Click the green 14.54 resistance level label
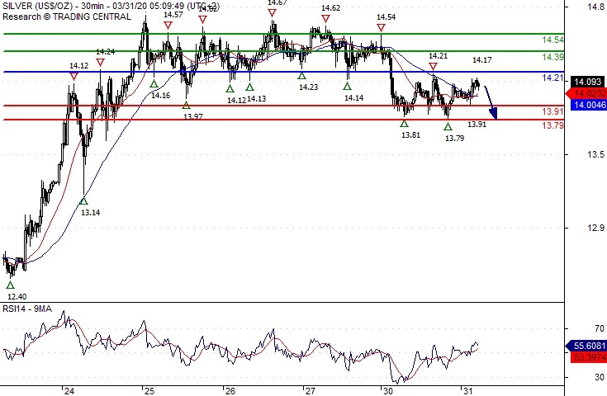The image size is (607, 396). (553, 40)
